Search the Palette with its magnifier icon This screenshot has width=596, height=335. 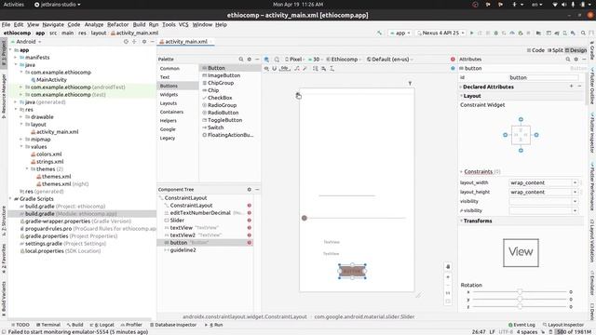241,60
